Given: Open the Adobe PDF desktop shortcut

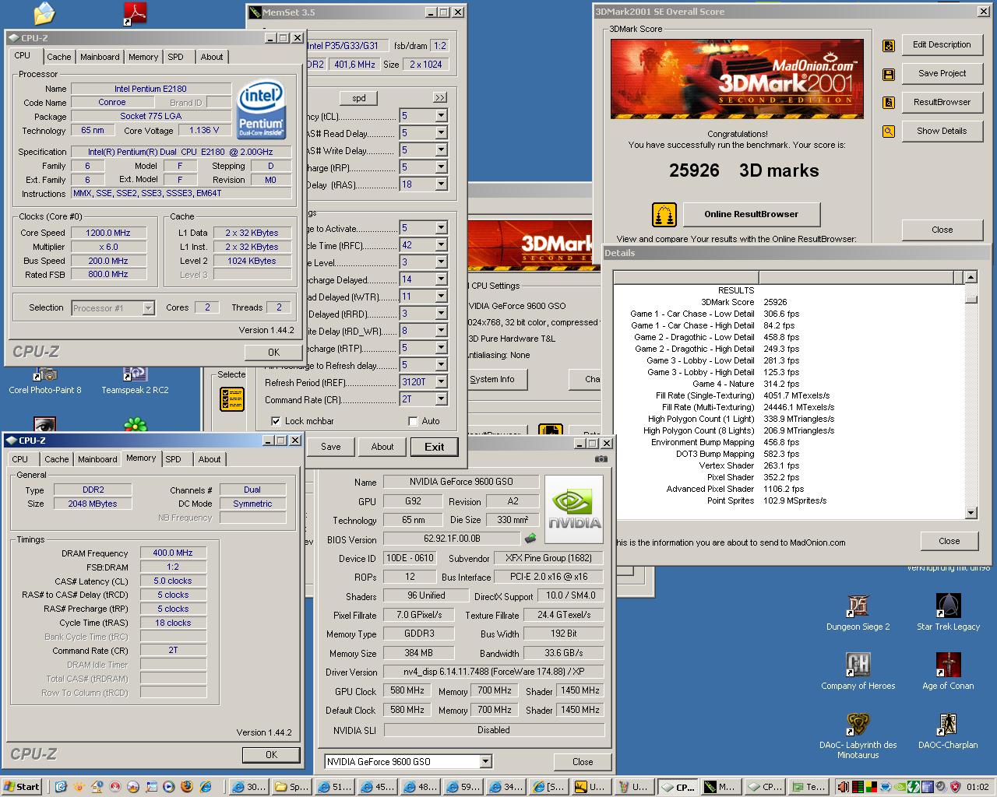Looking at the screenshot, I should point(136,14).
